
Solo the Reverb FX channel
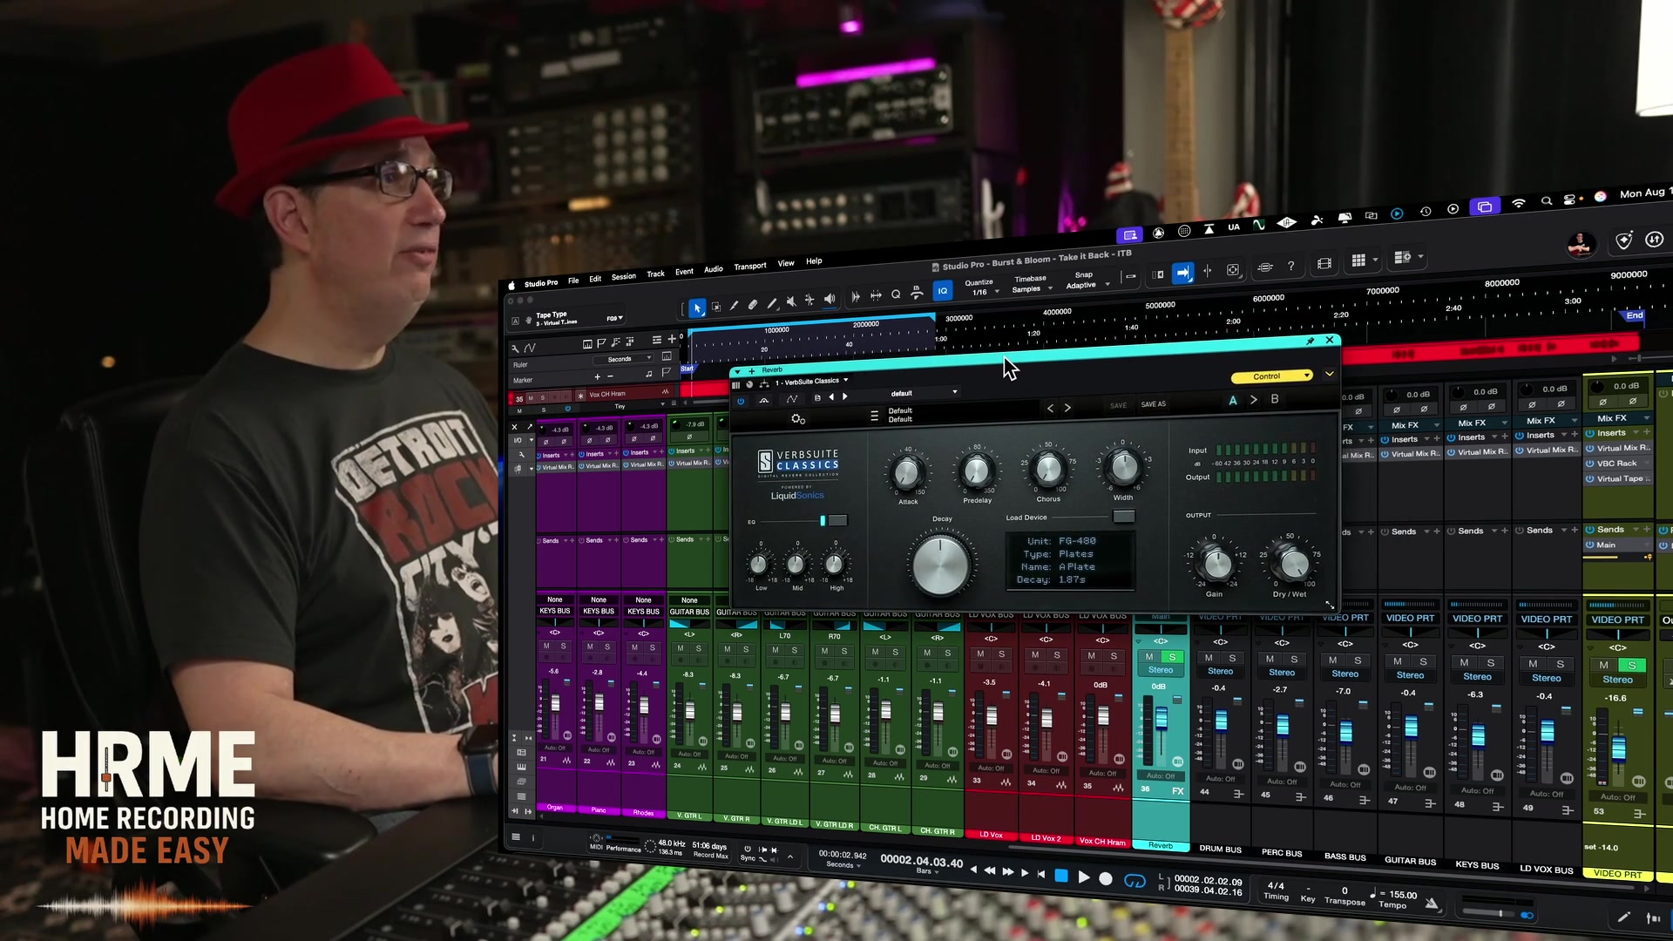[1172, 657]
